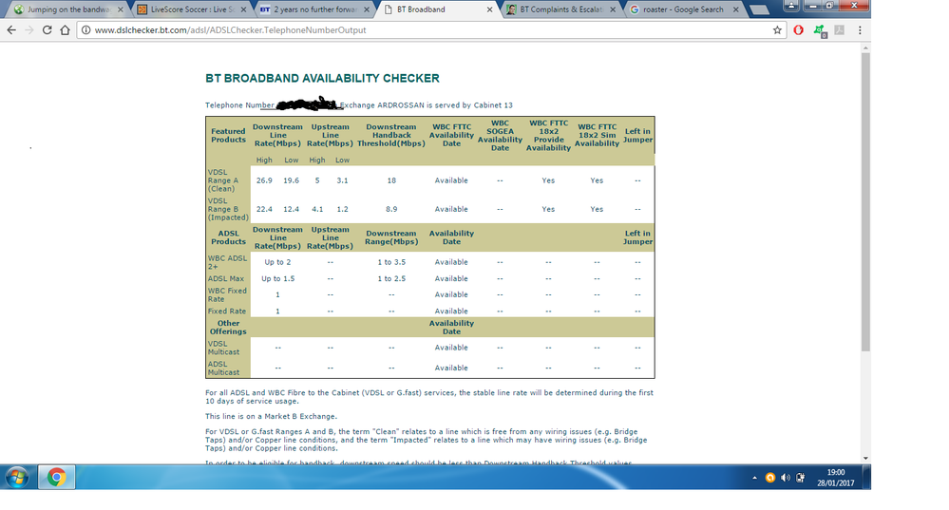The width and height of the screenshot is (949, 510).
Task: Click Other Offerings section header
Action: [x=228, y=328]
